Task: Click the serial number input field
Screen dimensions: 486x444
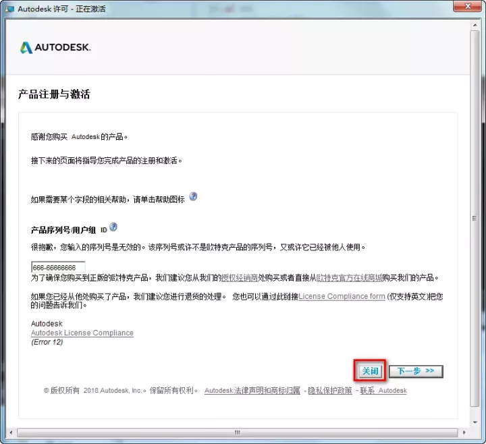Action: (58, 267)
